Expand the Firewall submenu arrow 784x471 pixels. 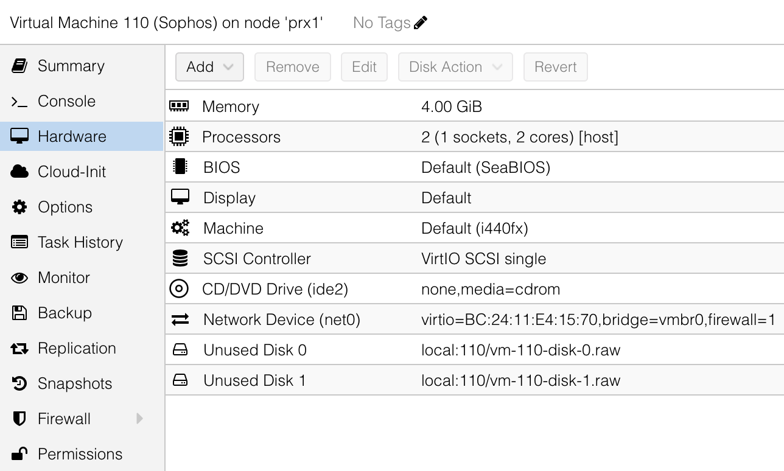click(x=139, y=419)
